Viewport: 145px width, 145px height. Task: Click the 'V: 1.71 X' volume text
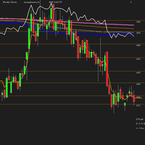140,124
